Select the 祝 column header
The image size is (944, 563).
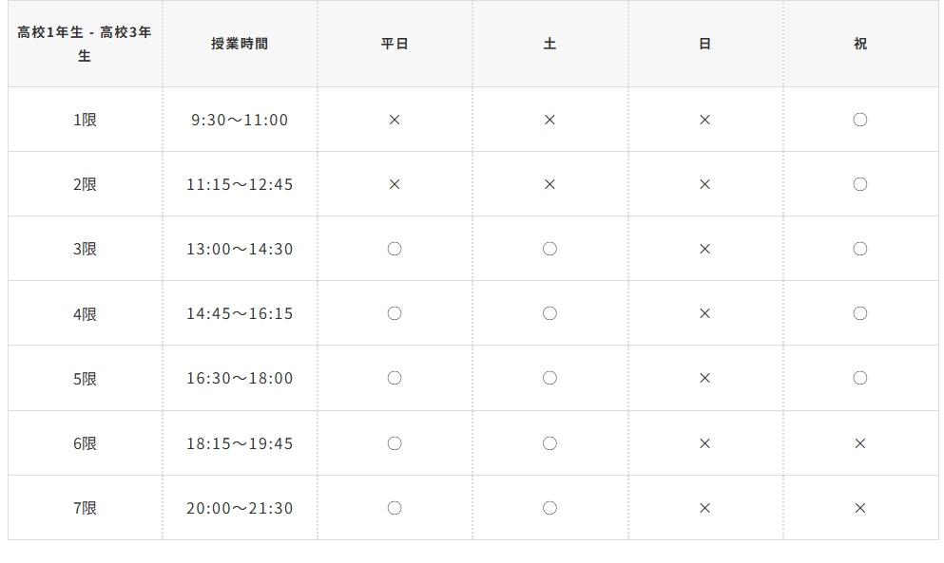(860, 44)
